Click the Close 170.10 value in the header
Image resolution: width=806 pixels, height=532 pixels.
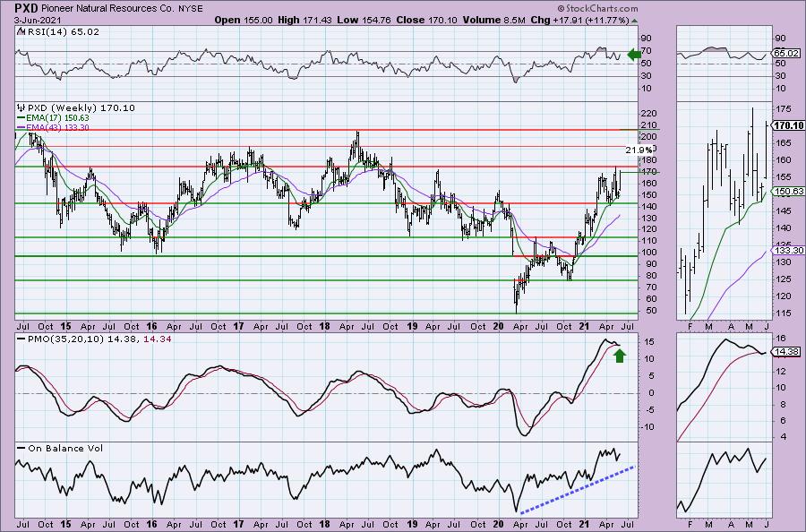[x=426, y=20]
